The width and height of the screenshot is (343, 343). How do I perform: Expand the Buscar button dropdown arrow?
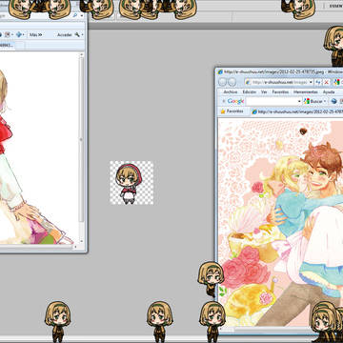pos(325,101)
